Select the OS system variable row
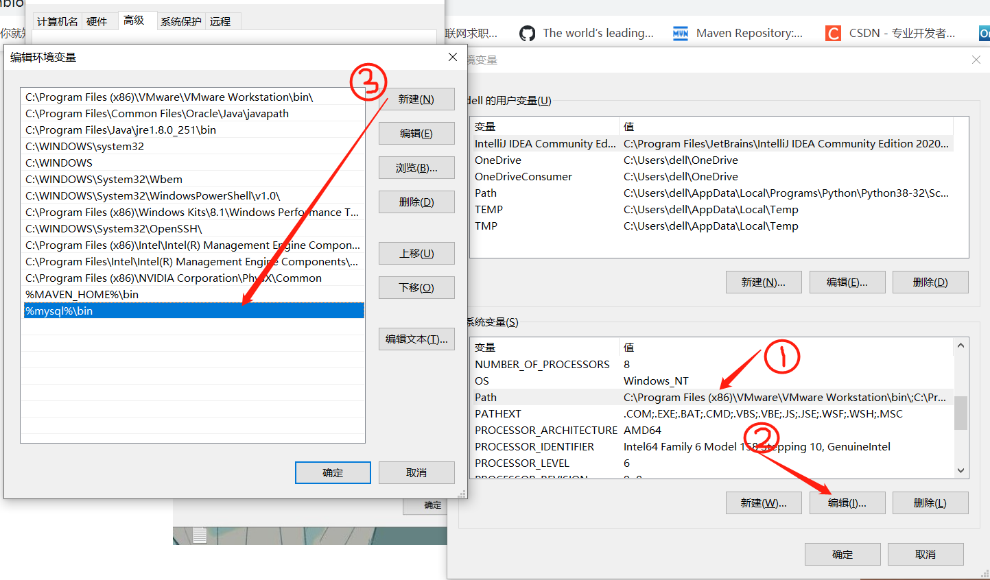The image size is (990, 580). (712, 381)
